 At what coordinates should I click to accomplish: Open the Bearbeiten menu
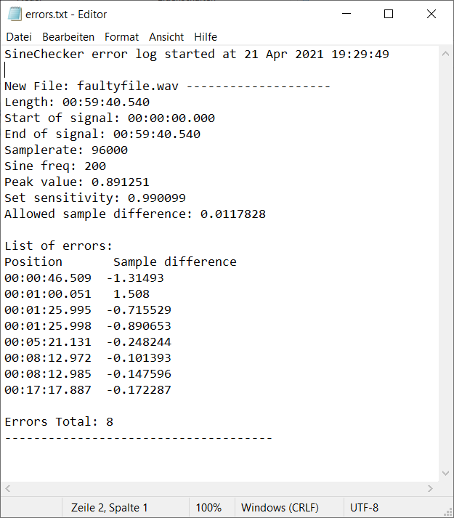68,36
